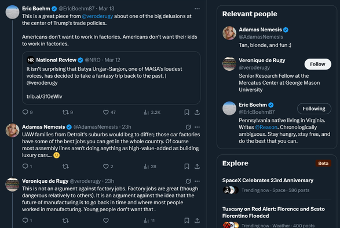Open more options on Eric Boehm's tweet
The image size is (340, 228).
[197, 9]
